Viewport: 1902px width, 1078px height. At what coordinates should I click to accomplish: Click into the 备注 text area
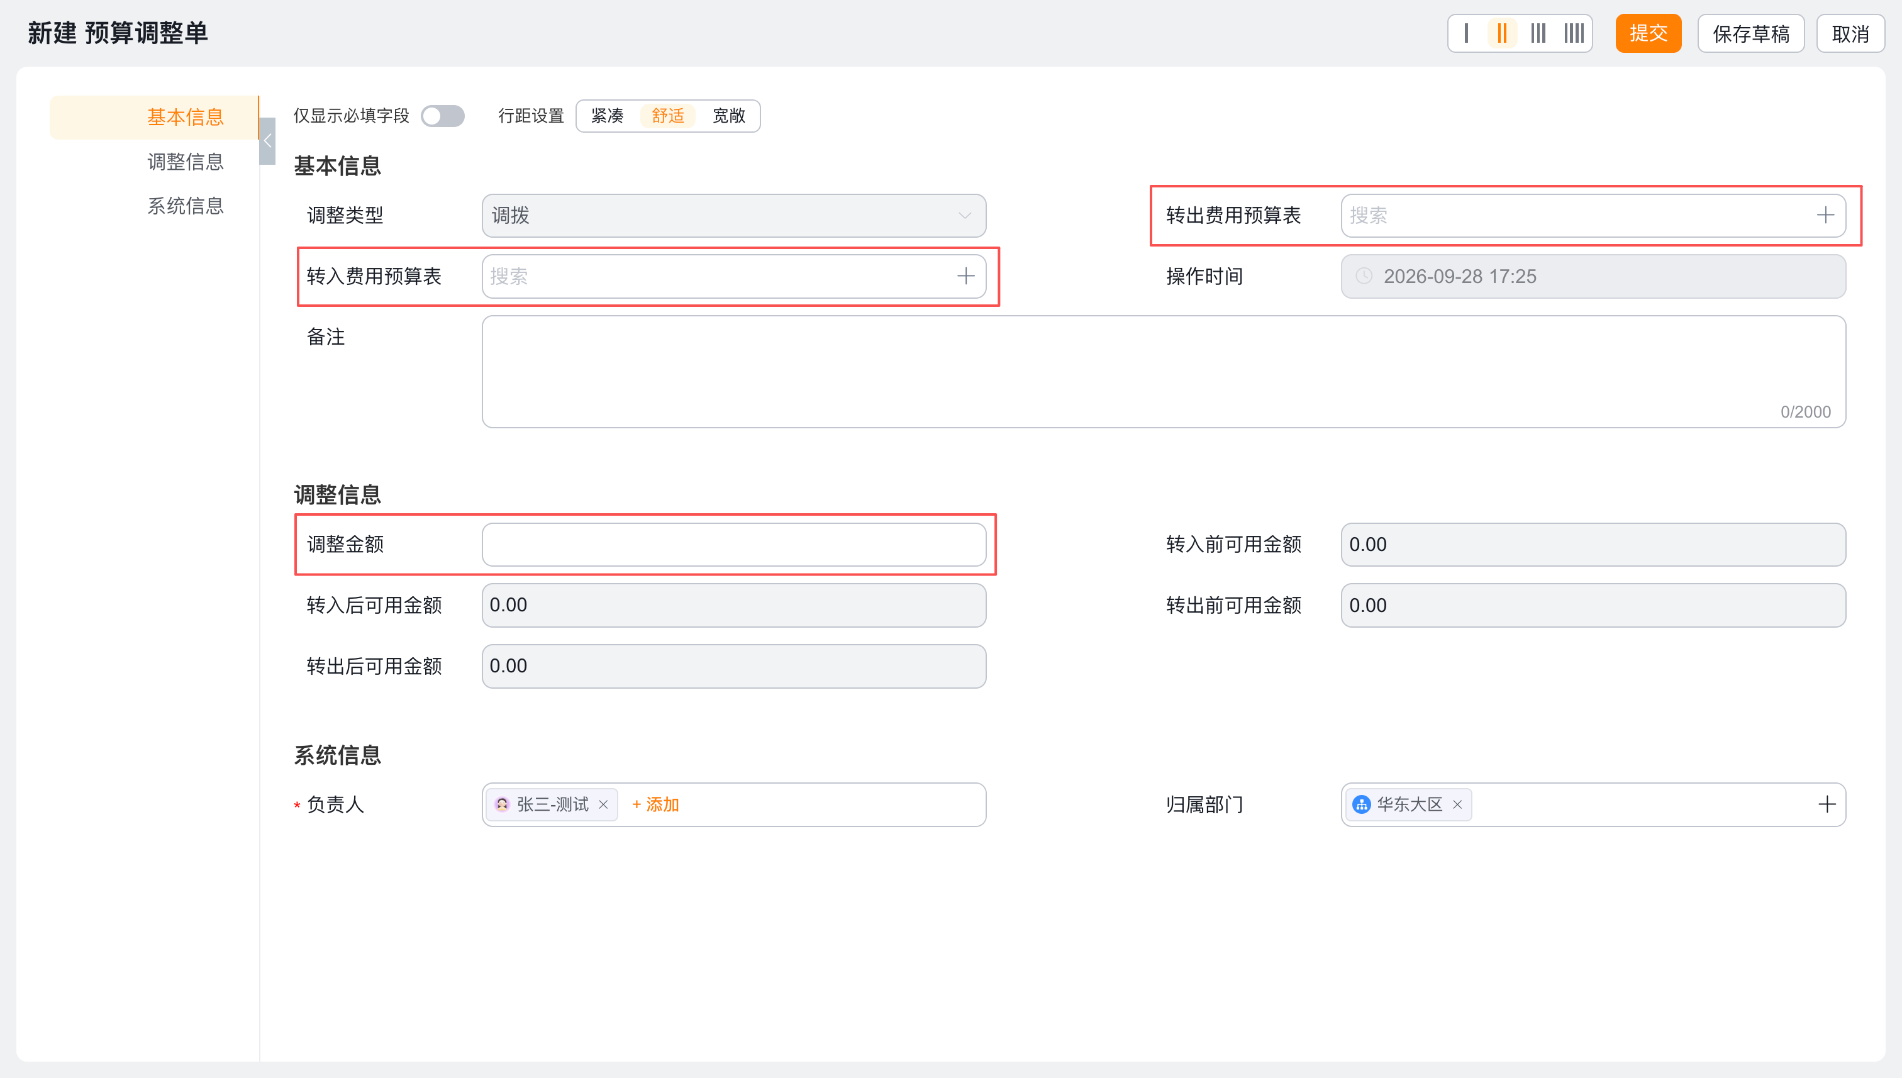click(x=1164, y=372)
